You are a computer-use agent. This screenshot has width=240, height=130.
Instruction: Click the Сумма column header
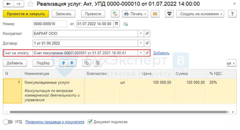tap(190, 74)
